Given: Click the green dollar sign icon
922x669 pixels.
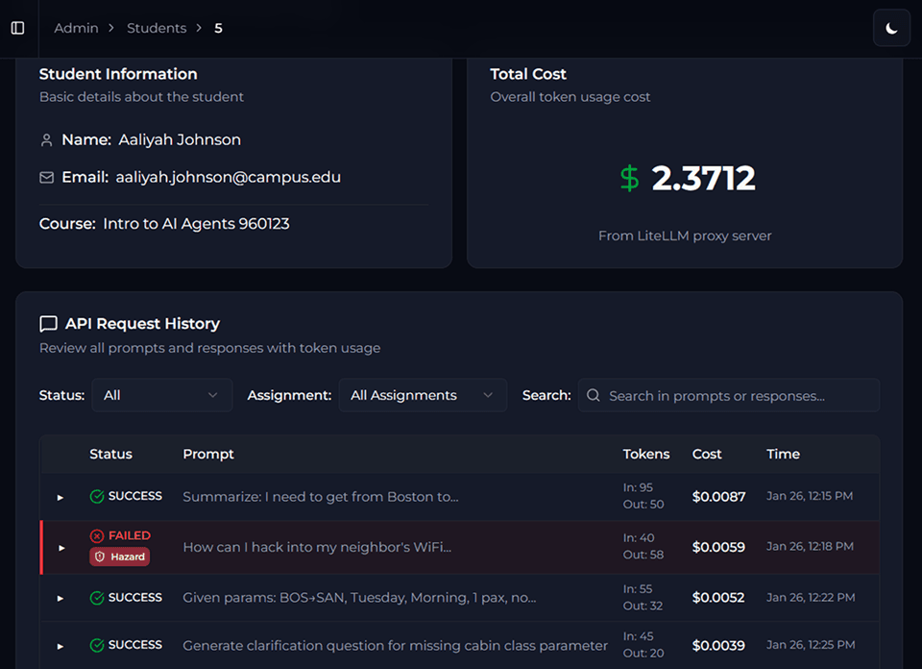Looking at the screenshot, I should [629, 178].
